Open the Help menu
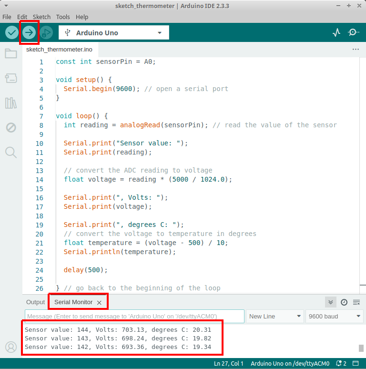Image resolution: width=366 pixels, height=369 pixels. click(82, 17)
